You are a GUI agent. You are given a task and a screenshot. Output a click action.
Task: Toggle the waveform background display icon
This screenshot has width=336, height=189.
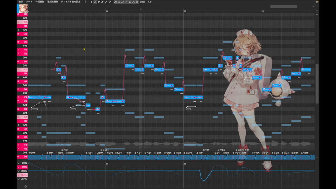pyautogui.click(x=137, y=2)
